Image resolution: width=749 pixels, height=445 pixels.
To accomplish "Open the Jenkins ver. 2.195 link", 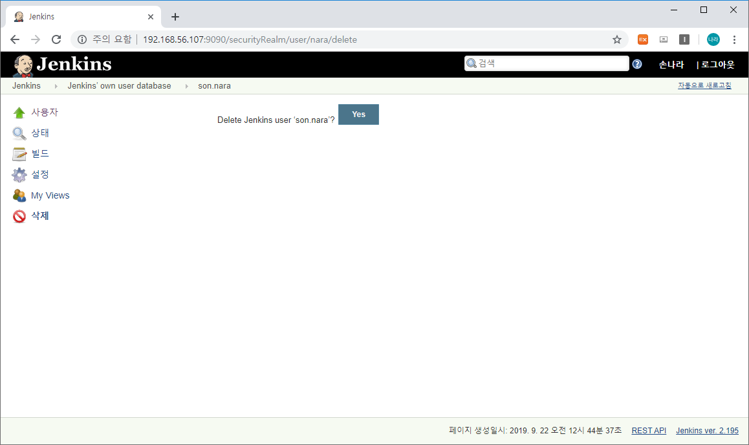I will point(707,431).
